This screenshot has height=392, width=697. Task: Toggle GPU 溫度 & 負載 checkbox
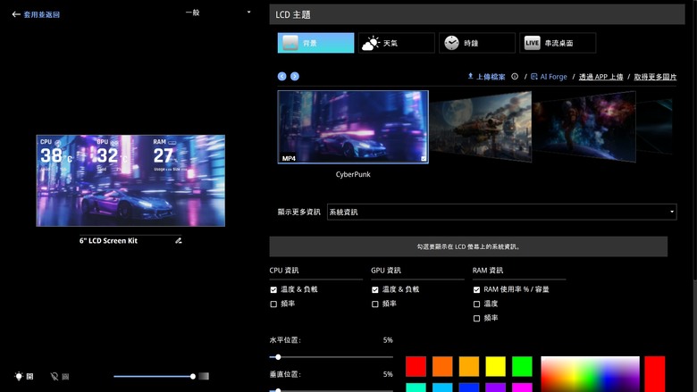[375, 290]
